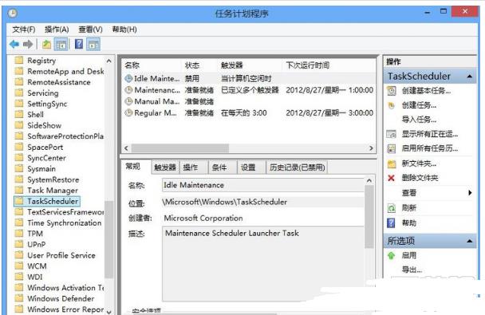Click the 显示所有正在运行 icon
485x315 pixels.
392,134
